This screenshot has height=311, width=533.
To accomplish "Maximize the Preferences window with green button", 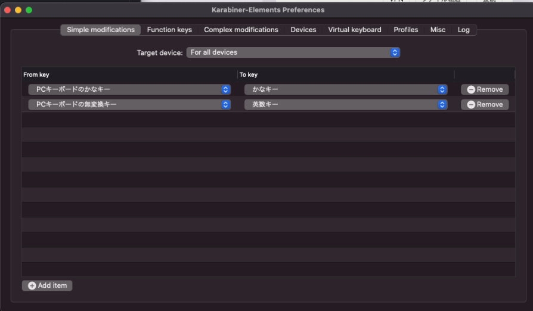I will [29, 10].
